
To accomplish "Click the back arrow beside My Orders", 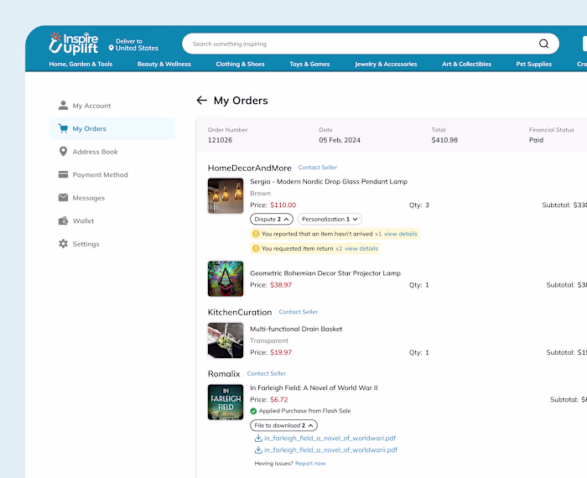I will (202, 101).
